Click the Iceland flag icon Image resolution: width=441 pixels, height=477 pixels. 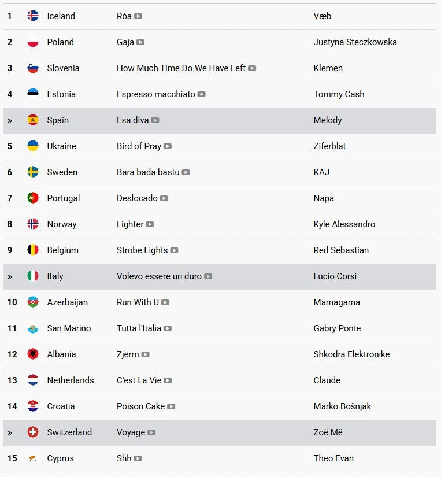[33, 16]
